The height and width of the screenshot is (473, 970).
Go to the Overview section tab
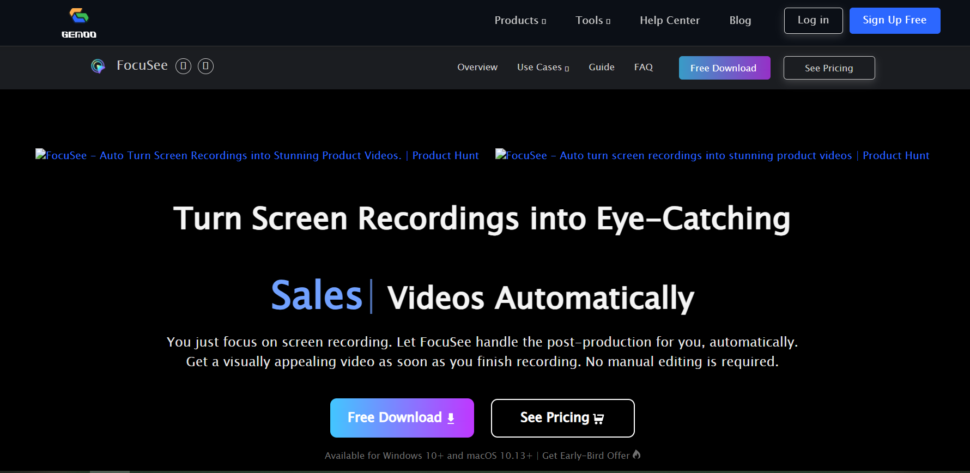477,67
